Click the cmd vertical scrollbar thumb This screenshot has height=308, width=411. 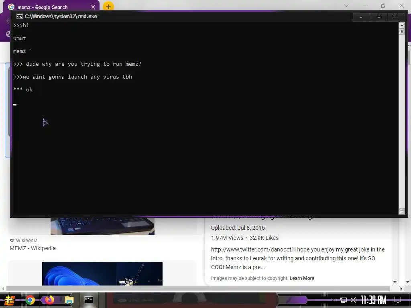point(401,32)
